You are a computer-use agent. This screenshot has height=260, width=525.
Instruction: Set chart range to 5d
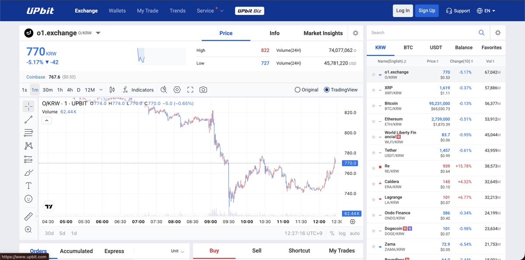[63, 233]
